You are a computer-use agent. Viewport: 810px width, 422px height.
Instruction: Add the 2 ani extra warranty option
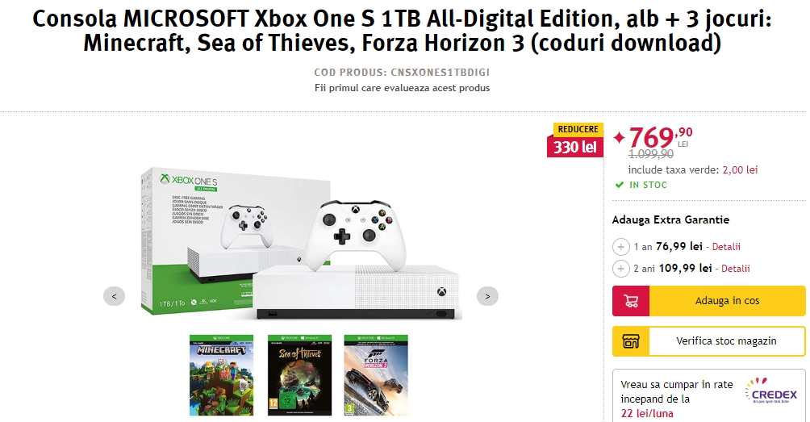pyautogui.click(x=621, y=269)
